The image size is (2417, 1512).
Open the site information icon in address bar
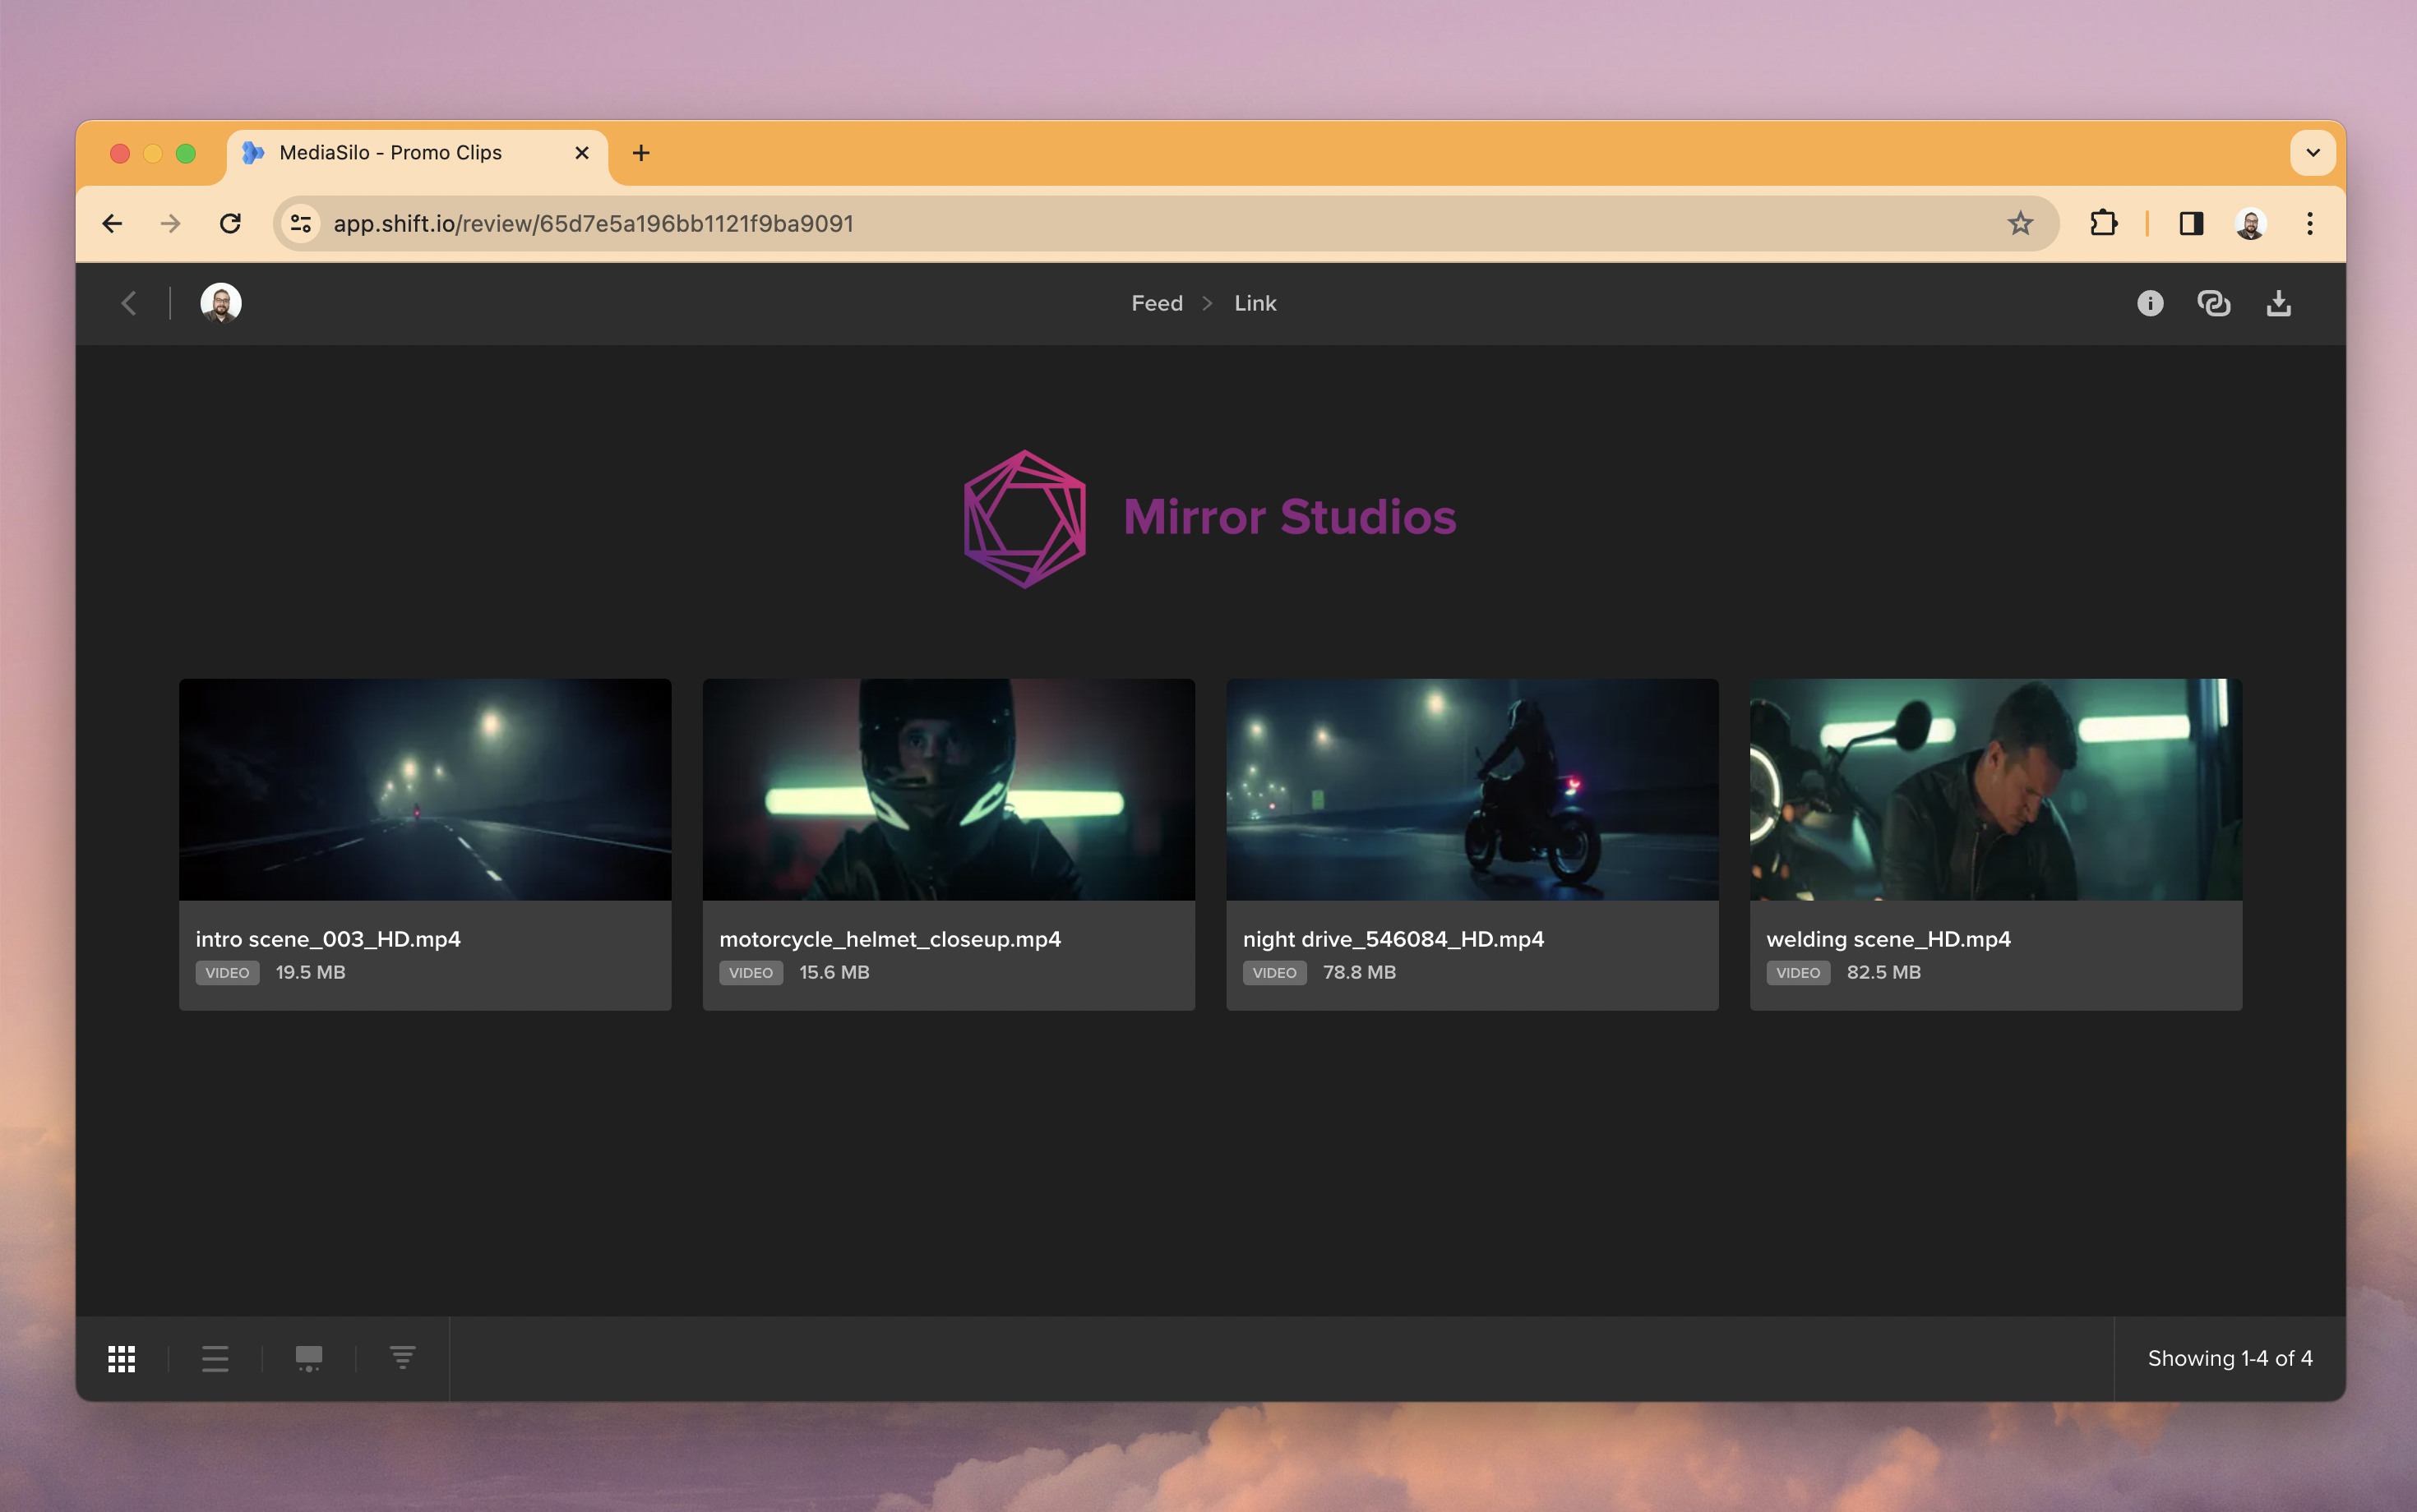tap(301, 223)
